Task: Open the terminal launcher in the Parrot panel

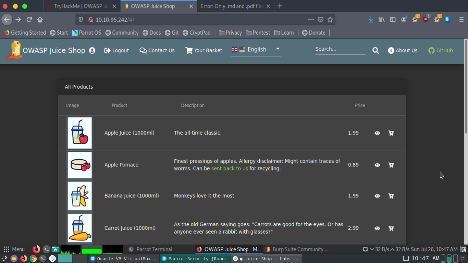Action: tap(46, 249)
